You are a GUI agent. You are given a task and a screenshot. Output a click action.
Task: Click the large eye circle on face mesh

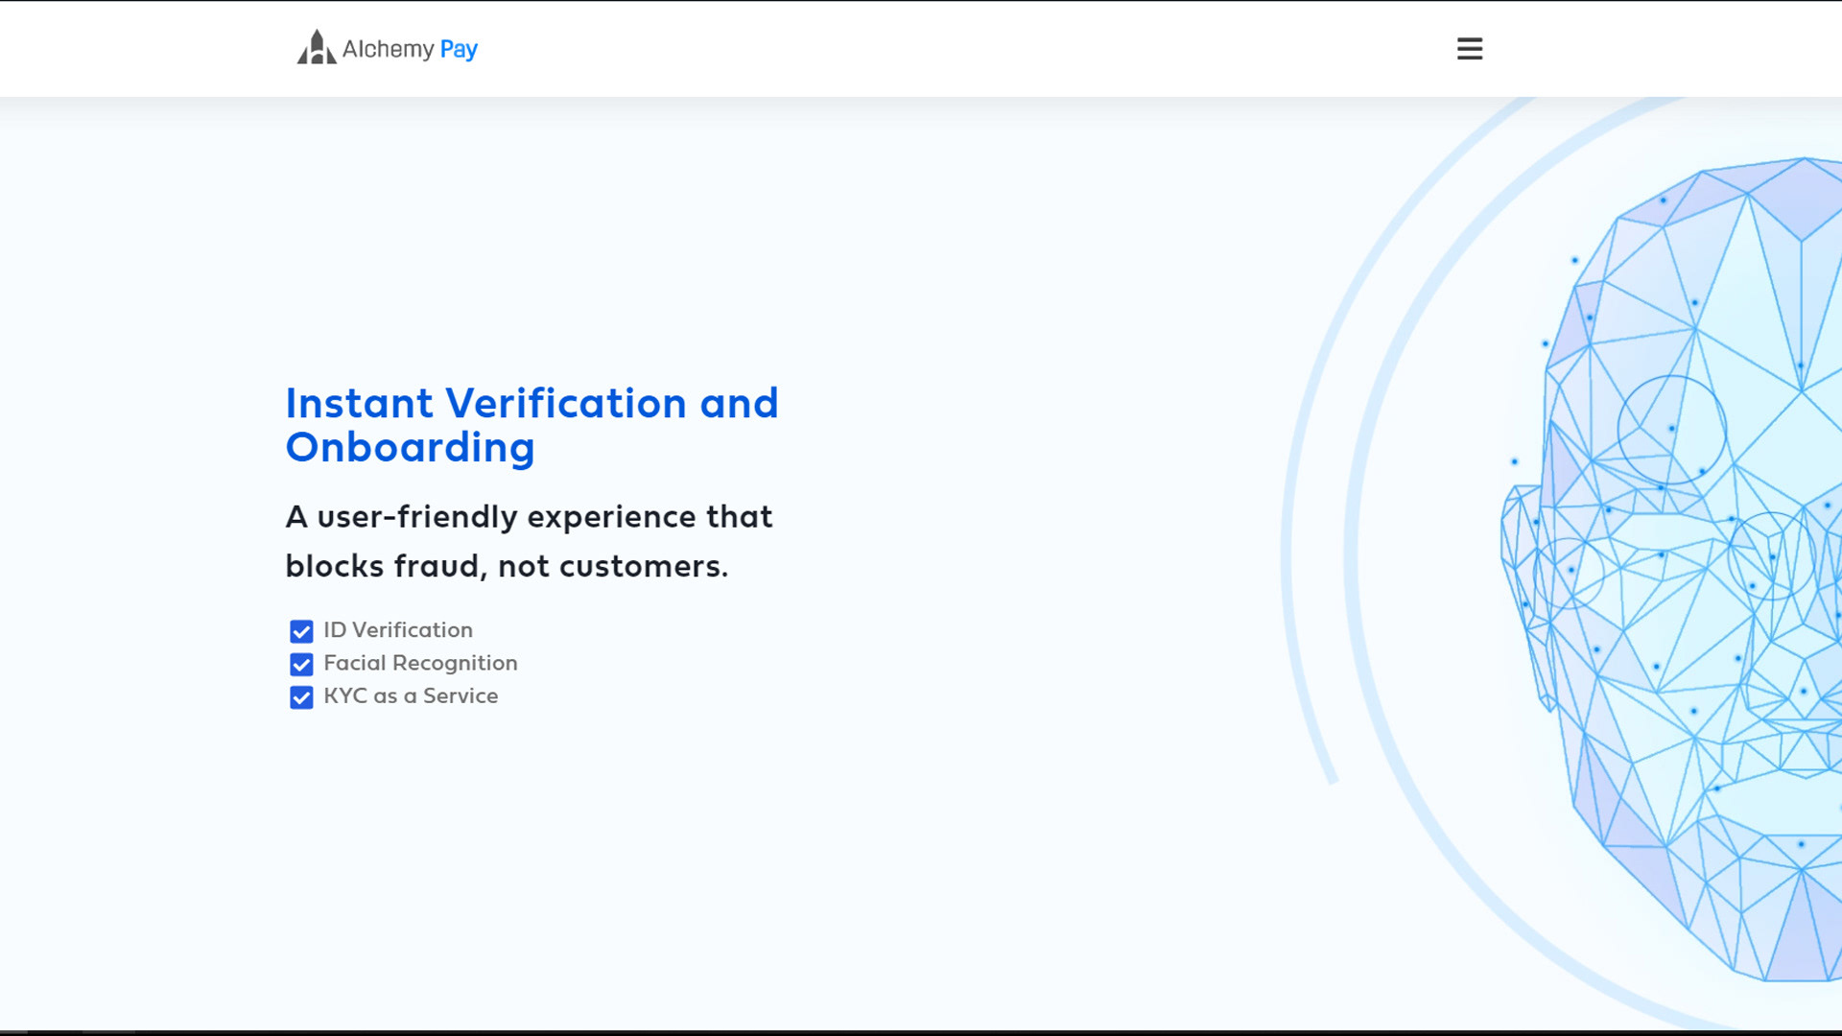point(1671,429)
